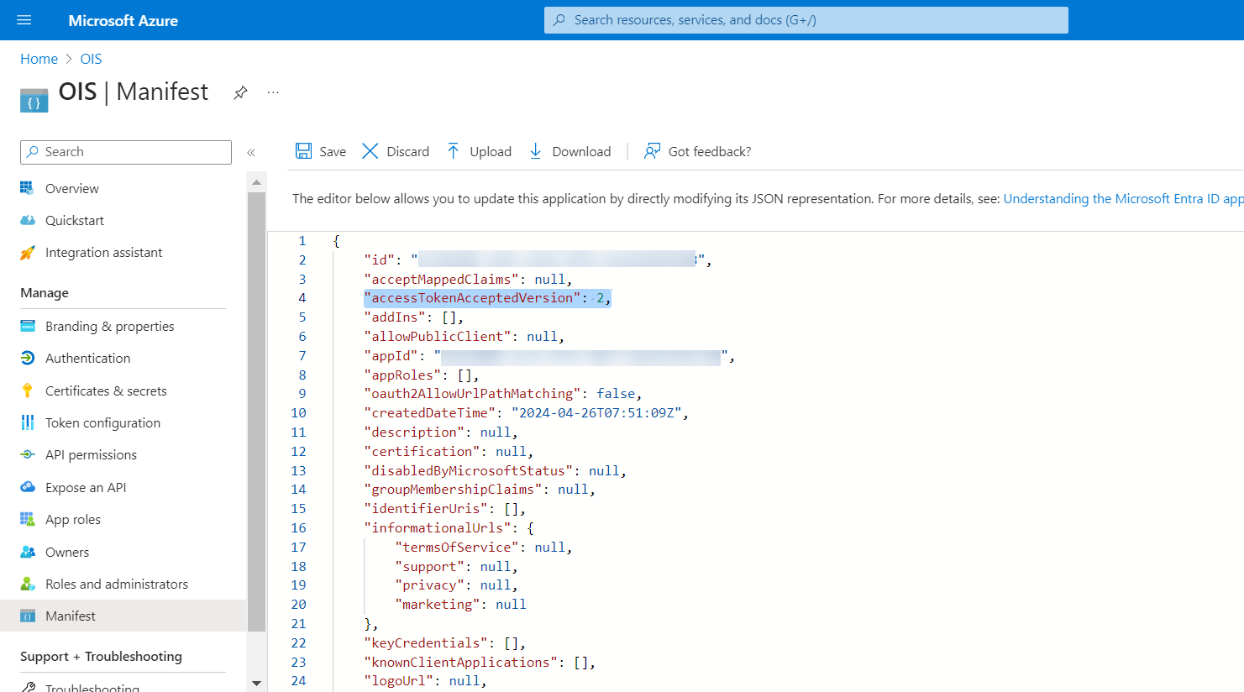Viewport: 1244px width, 692px height.
Task: Click the "termsOfService" line
Action: pyautogui.click(x=484, y=548)
